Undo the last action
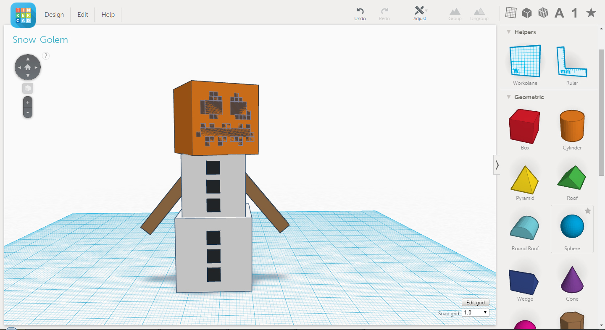Screen dimensions: 605x330 tap(360, 14)
